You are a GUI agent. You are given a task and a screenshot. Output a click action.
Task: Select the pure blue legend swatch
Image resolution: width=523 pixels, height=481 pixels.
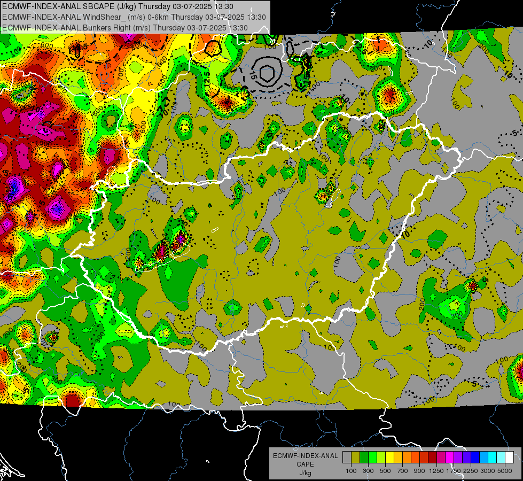(x=475, y=457)
